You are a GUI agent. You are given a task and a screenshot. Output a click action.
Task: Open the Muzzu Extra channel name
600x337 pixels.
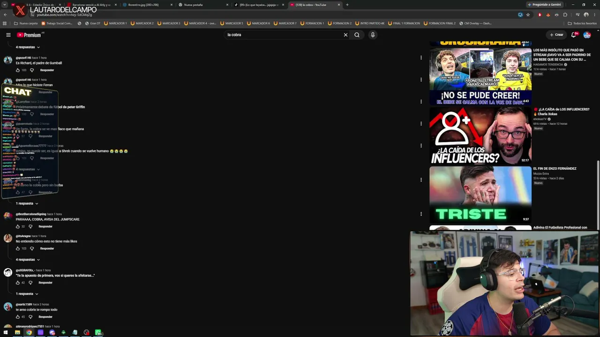(x=541, y=174)
